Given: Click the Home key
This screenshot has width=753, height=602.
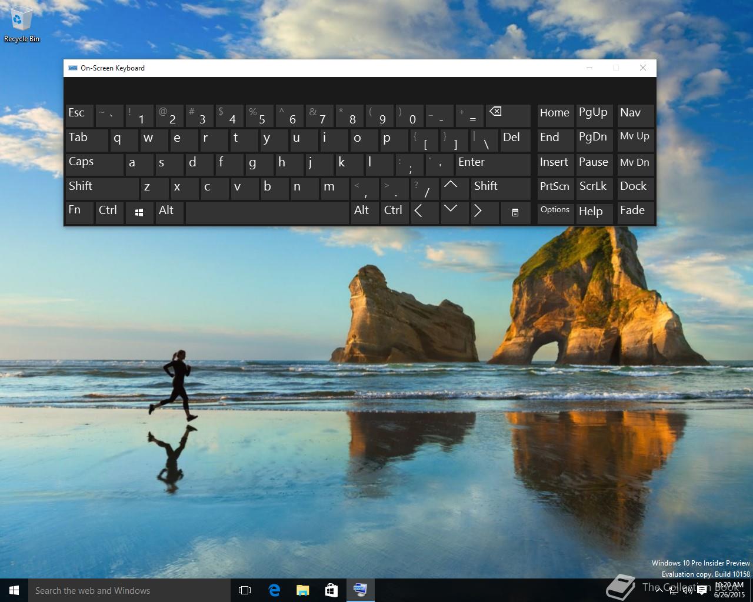Looking at the screenshot, I should [x=555, y=116].
